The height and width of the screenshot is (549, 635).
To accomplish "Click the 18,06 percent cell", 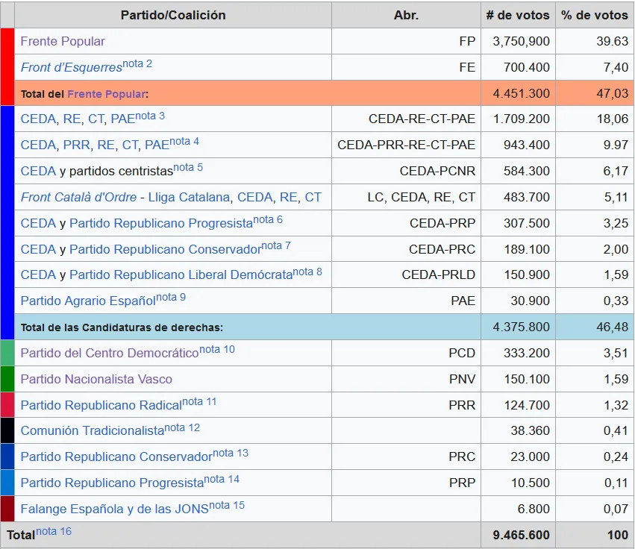I will coord(595,119).
